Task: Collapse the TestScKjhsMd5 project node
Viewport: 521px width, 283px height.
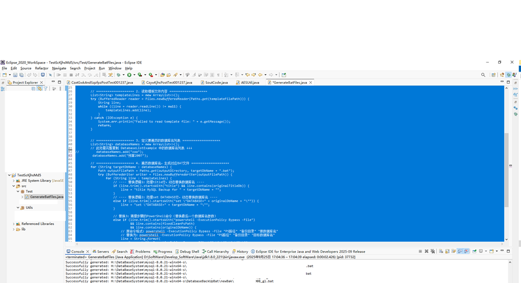Action: point(9,175)
